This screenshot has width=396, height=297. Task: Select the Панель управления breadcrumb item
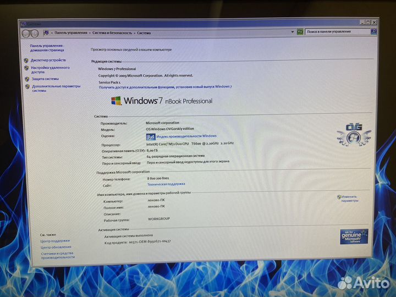coord(70,33)
